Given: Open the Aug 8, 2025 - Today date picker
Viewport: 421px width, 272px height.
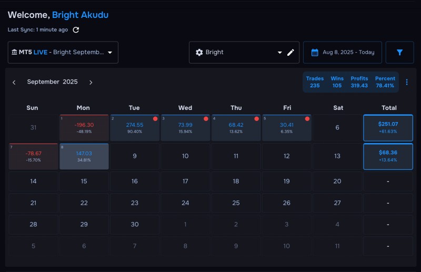Looking at the screenshot, I should (x=343, y=53).
